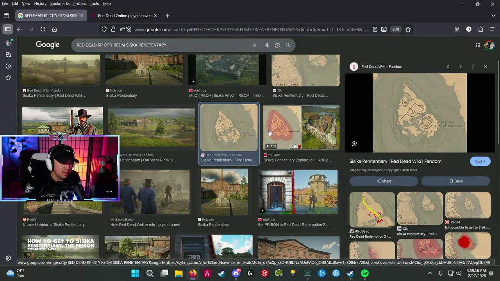Go to Google home via logo
Viewport: 500px width, 281px height.
48,45
